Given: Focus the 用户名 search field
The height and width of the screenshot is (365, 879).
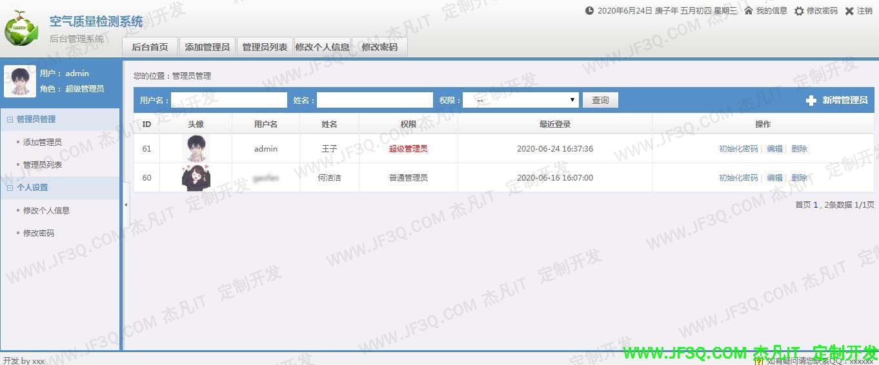Looking at the screenshot, I should pyautogui.click(x=229, y=100).
